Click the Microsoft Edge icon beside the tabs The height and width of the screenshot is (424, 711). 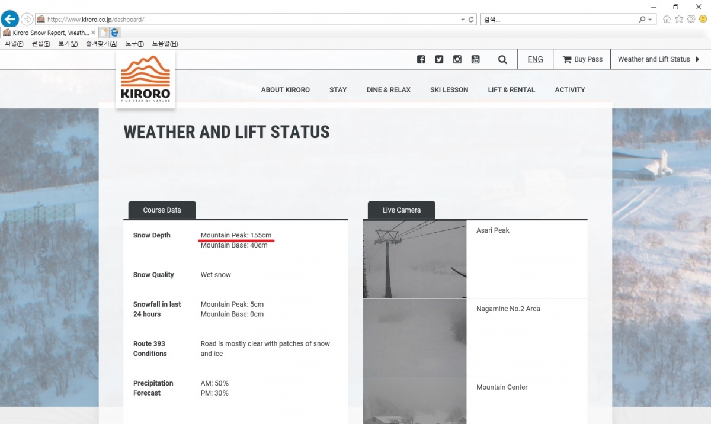(x=115, y=33)
